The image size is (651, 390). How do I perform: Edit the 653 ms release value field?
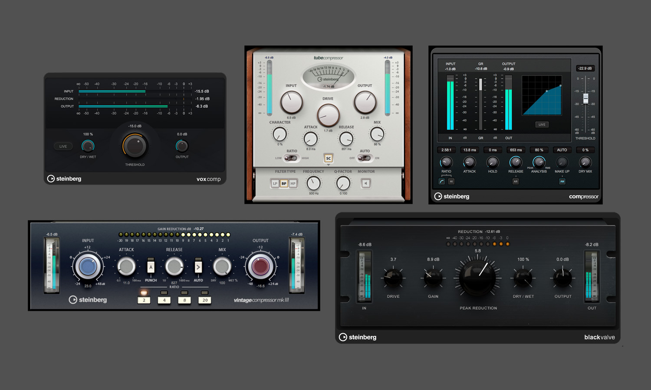point(516,150)
